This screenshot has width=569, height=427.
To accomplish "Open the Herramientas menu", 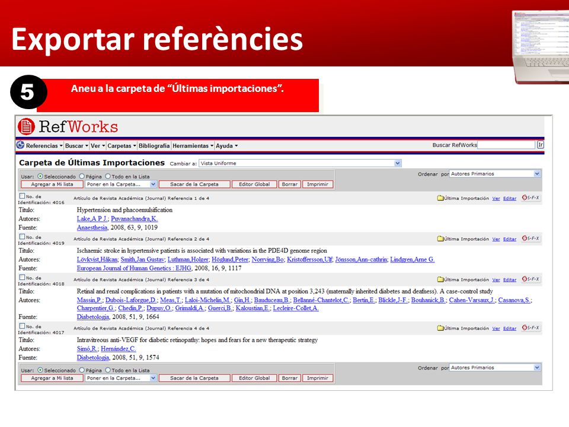I will (193, 146).
